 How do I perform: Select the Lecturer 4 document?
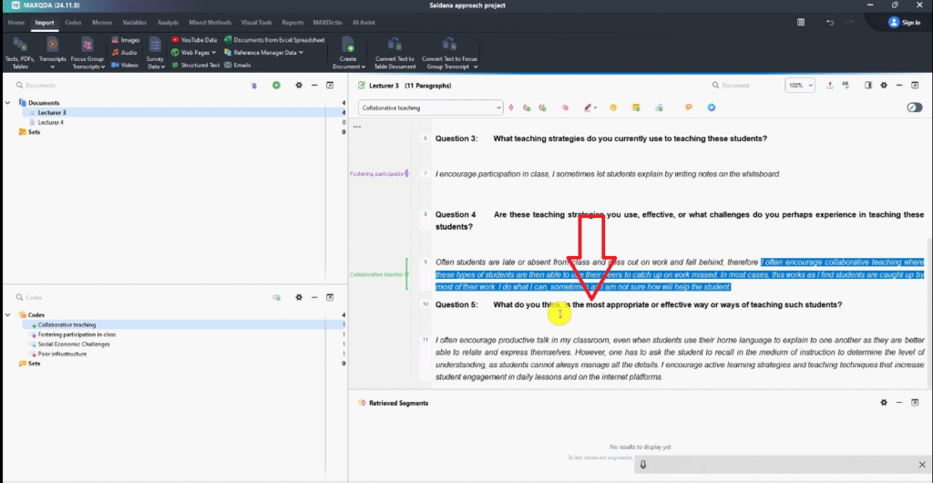pyautogui.click(x=50, y=122)
